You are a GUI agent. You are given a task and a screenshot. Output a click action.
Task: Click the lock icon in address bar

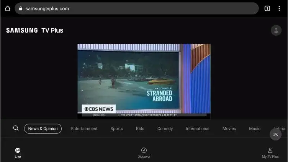point(21,8)
